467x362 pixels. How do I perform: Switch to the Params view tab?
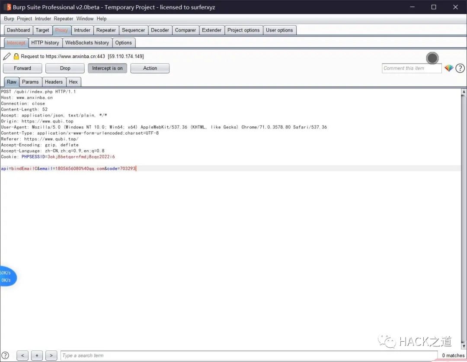tap(30, 82)
